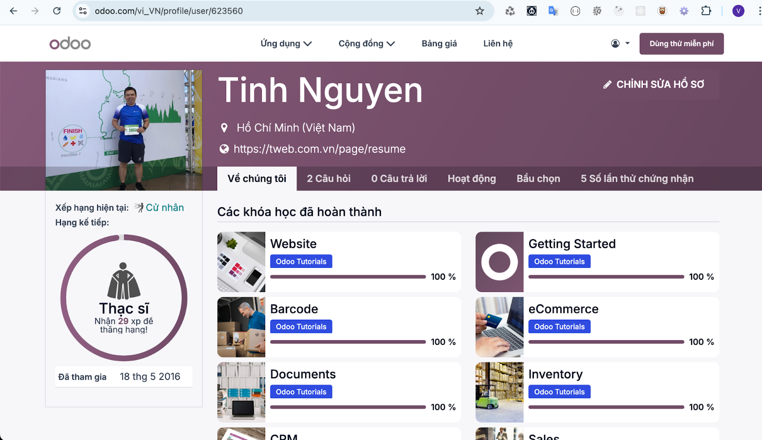Open the account dropdown caret
Viewport: 762px width, 440px height.
click(627, 43)
